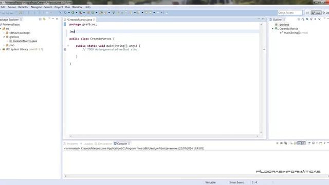Remove all terminated launches in Console

coord(286,143)
